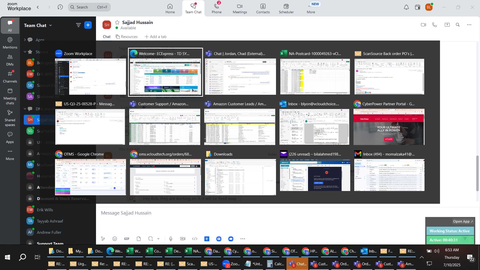This screenshot has width=480, height=270.
Task: Expand the Team Chat dropdown
Action: click(x=38, y=25)
